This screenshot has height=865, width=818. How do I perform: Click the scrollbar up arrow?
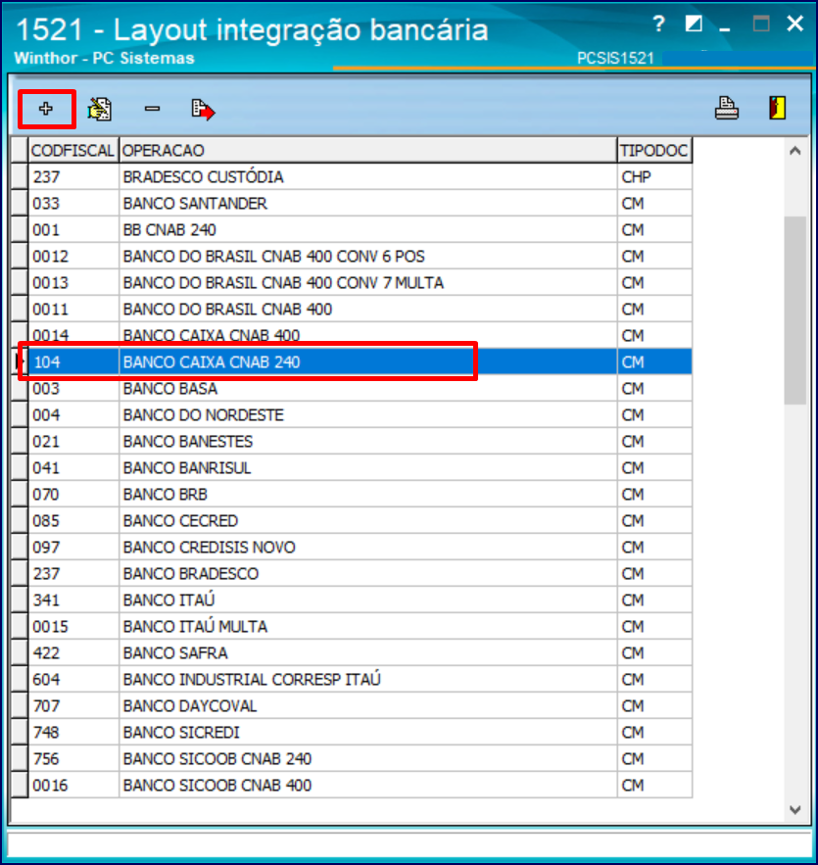click(794, 151)
